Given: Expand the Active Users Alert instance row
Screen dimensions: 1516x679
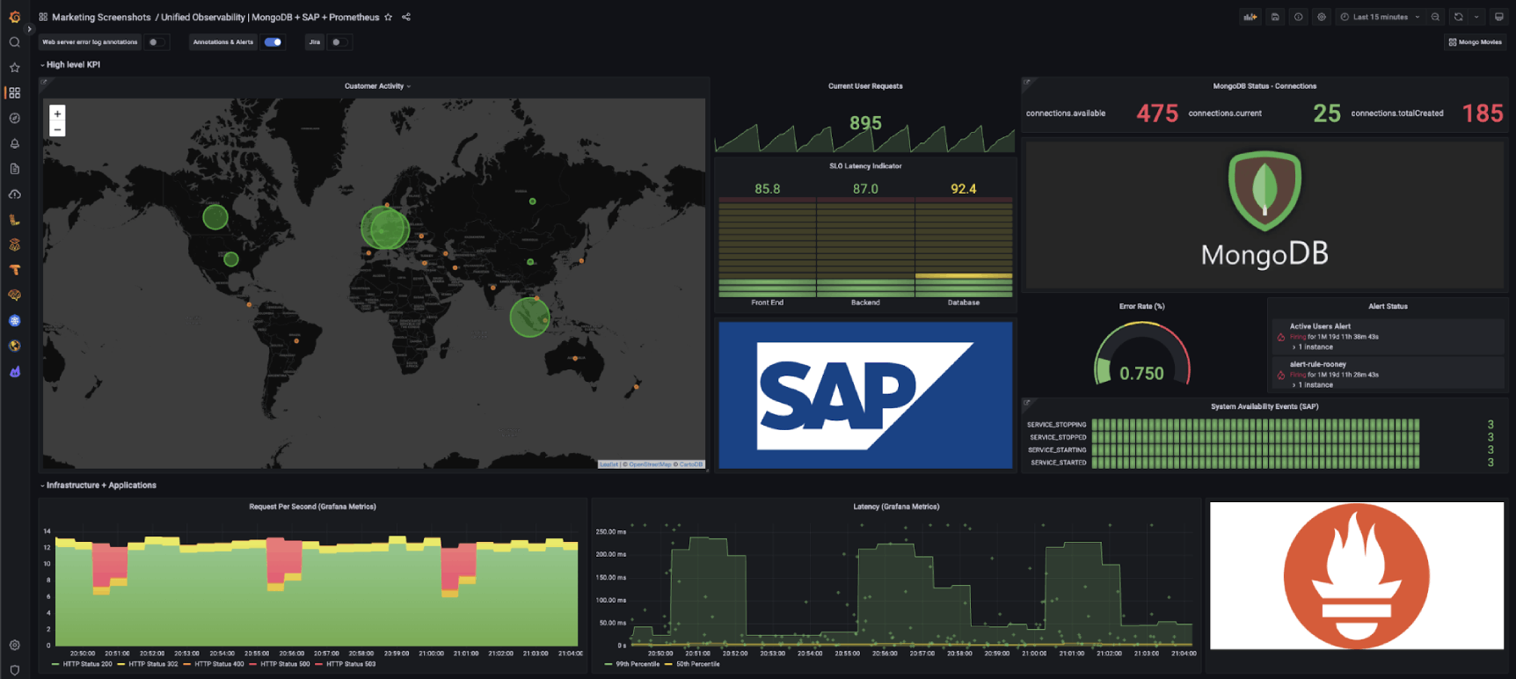Looking at the screenshot, I should [x=1312, y=347].
